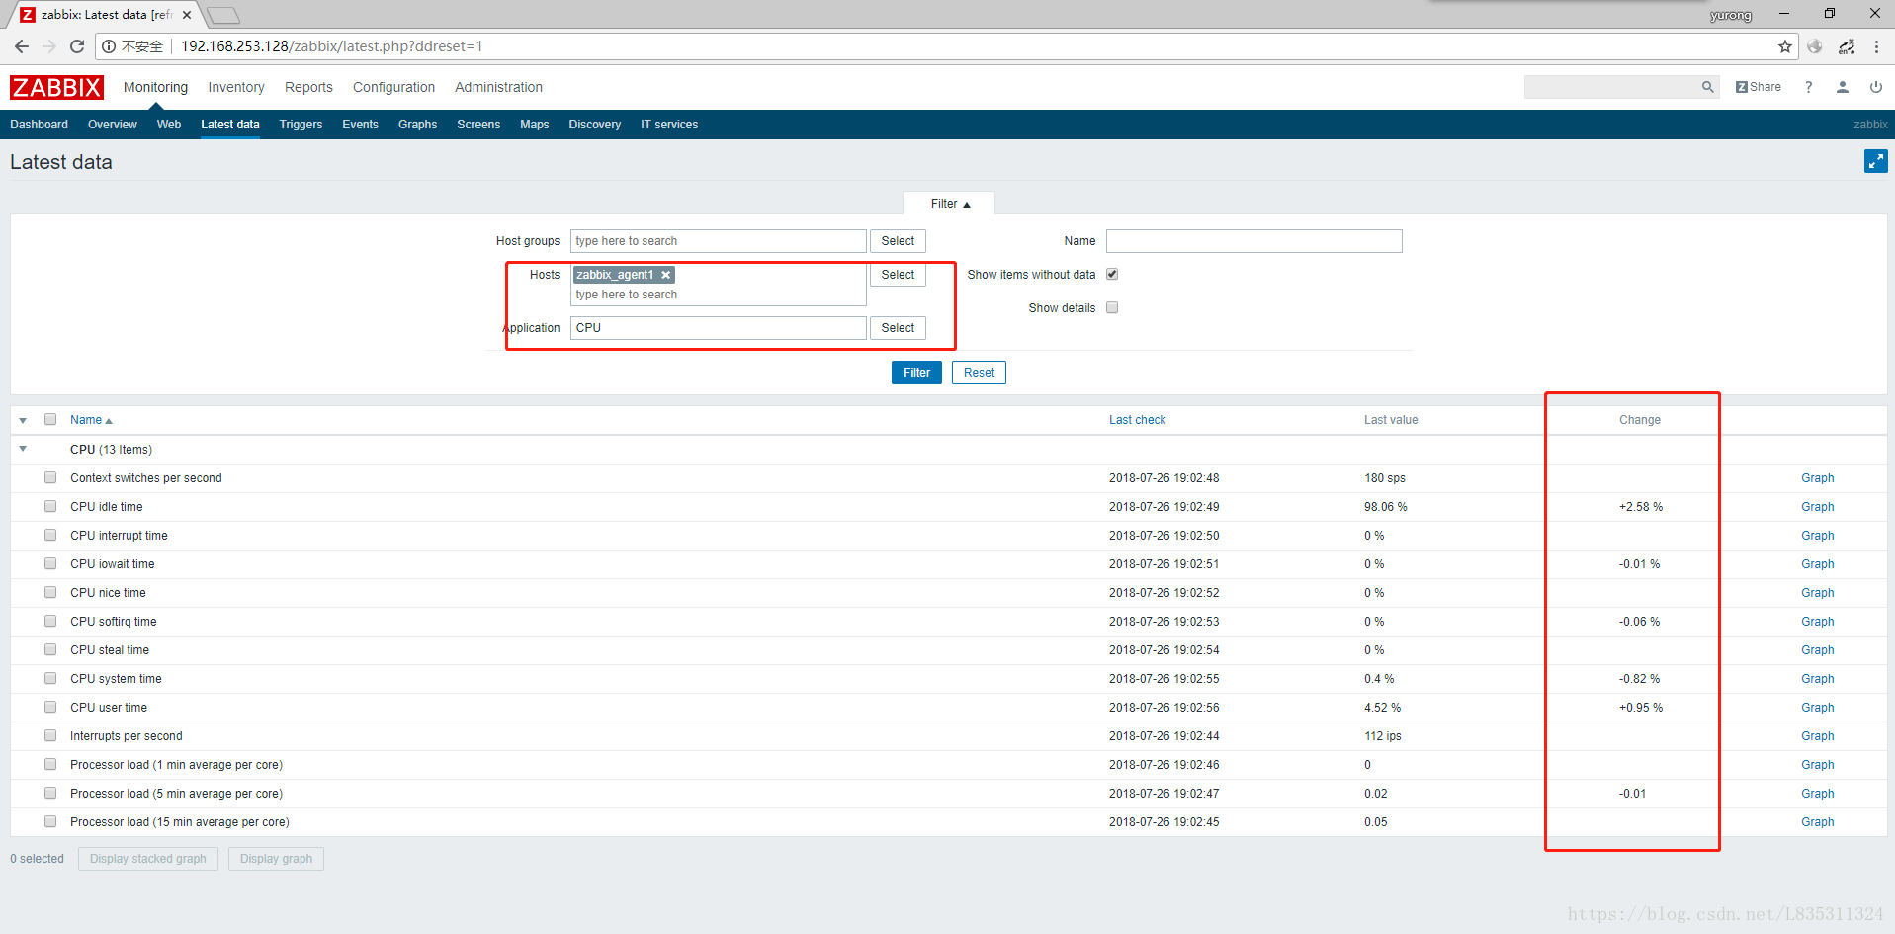The height and width of the screenshot is (934, 1895).
Task: Click the top search input box
Action: pyautogui.click(x=1611, y=87)
